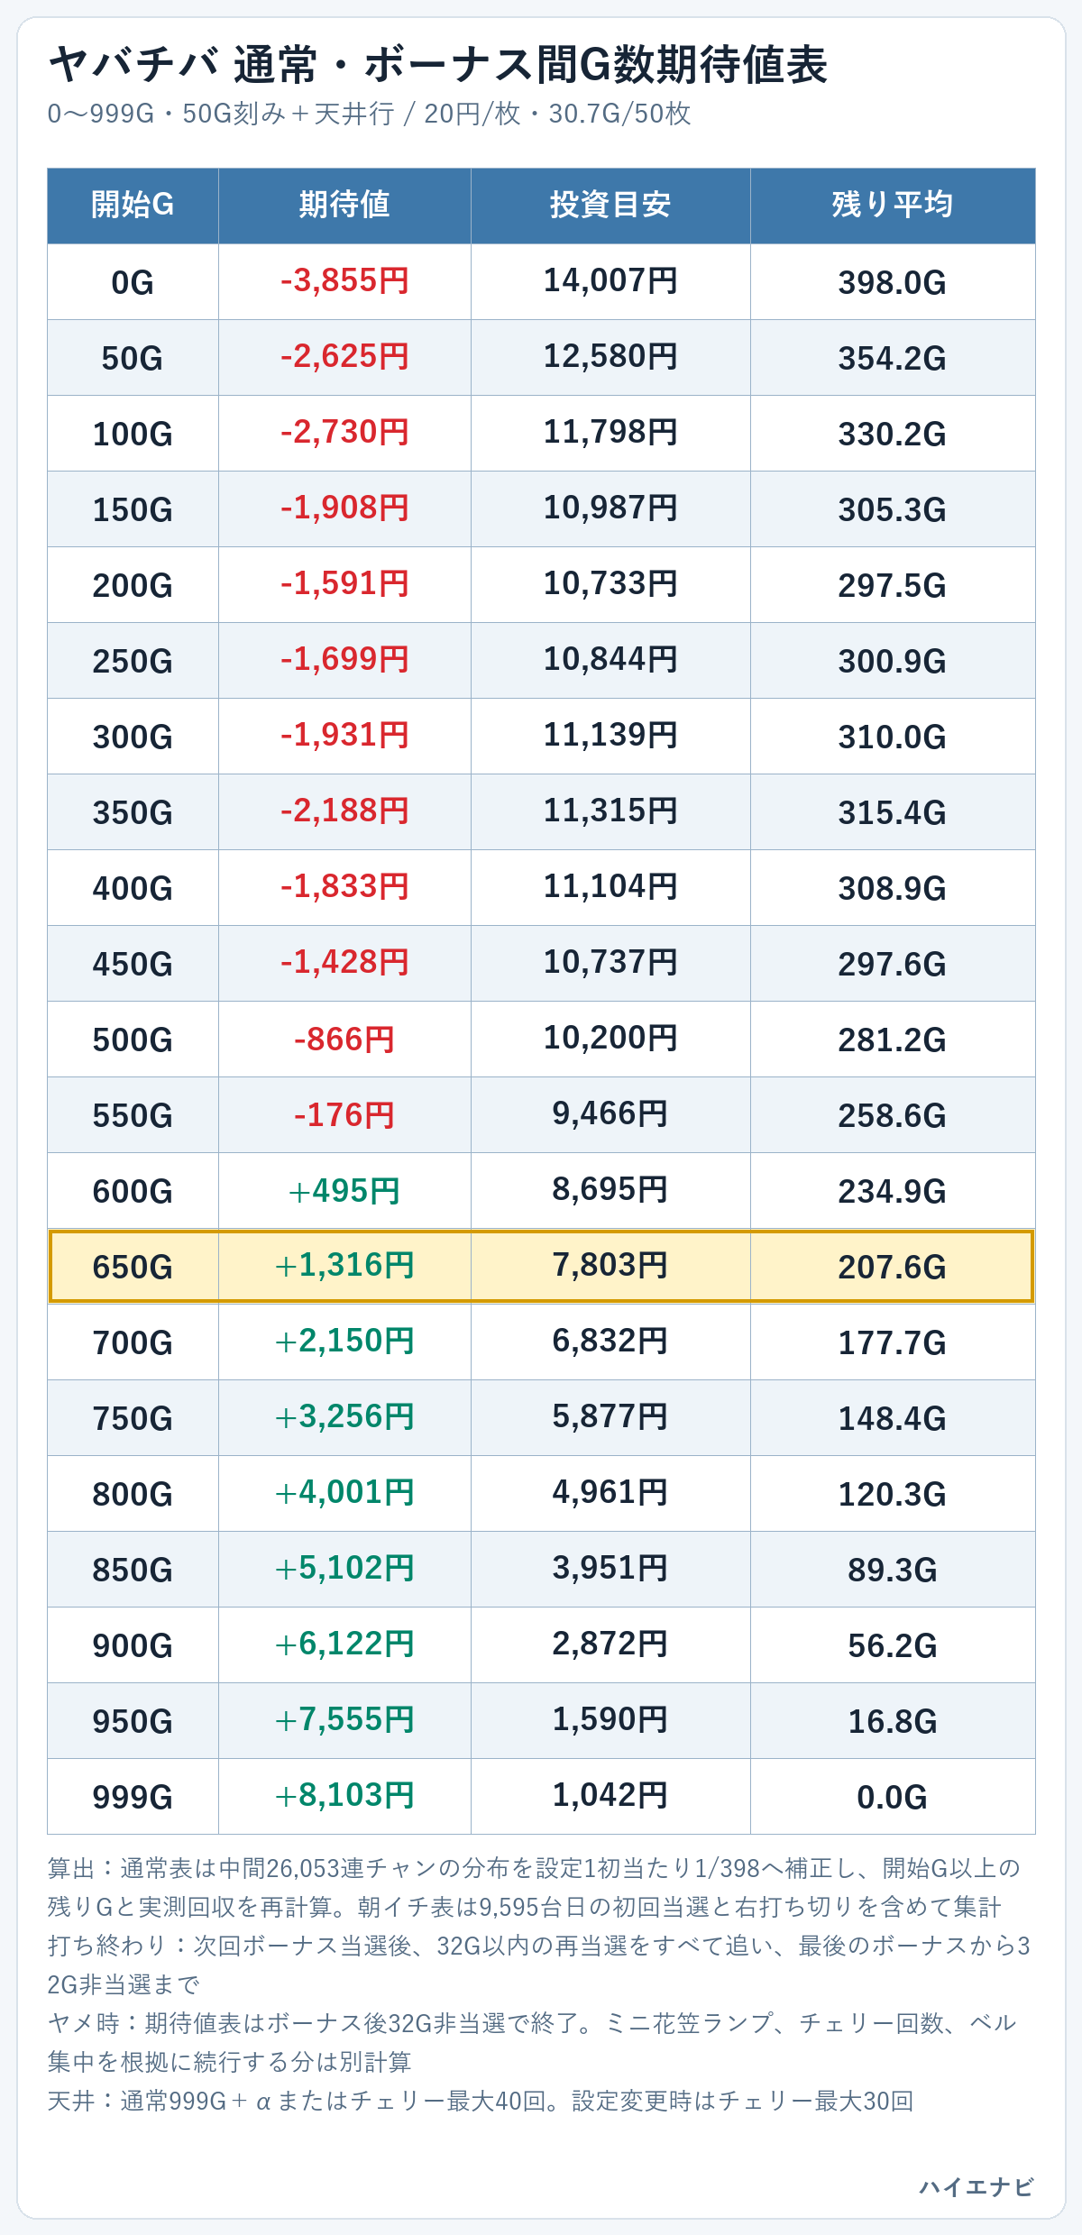Click the 7,803円 investment cell
The width and height of the screenshot is (1082, 2235).
tap(610, 1267)
